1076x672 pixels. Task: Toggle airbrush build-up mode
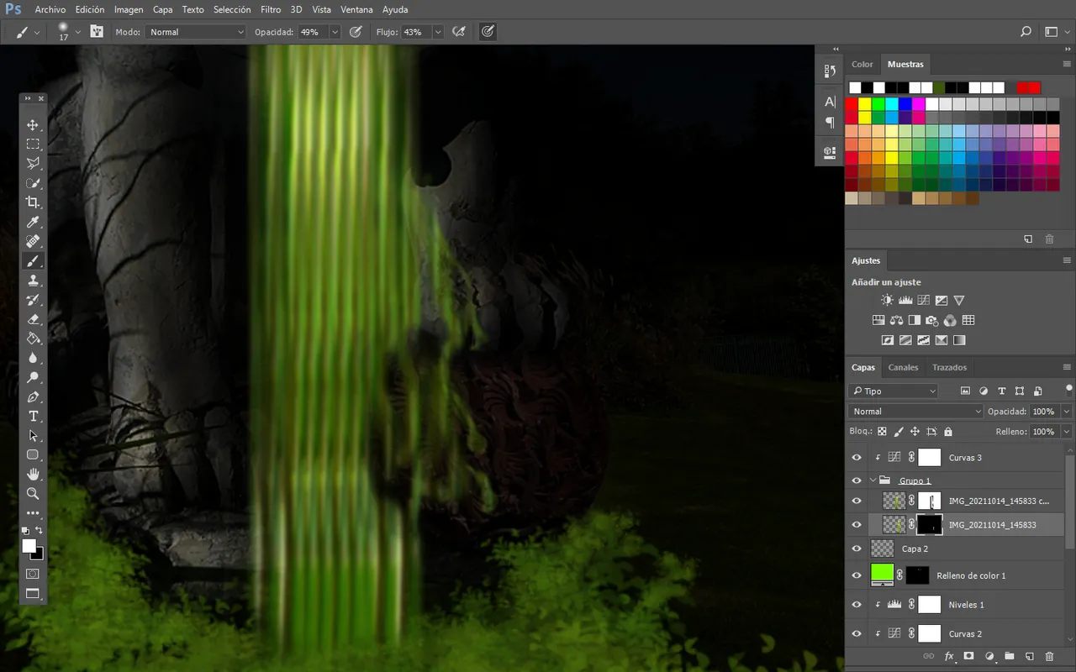459,32
